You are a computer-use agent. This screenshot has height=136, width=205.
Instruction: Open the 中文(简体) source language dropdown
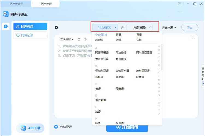105,27
